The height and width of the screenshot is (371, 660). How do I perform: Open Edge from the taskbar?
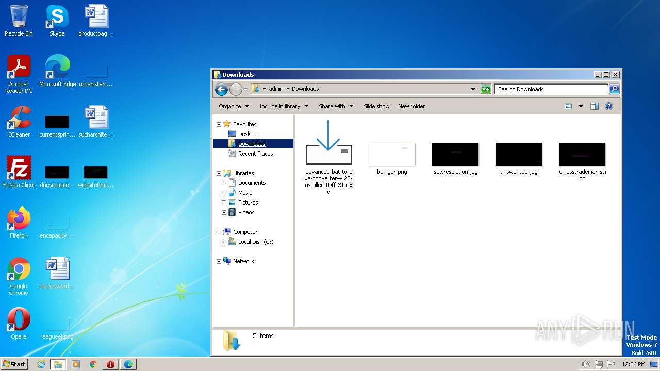128,364
